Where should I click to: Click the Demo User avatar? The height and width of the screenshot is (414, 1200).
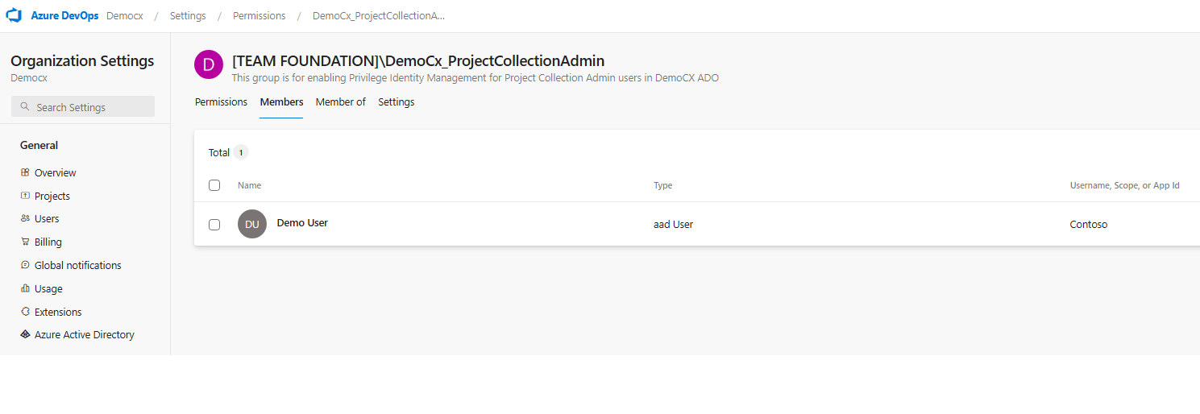[x=252, y=224]
